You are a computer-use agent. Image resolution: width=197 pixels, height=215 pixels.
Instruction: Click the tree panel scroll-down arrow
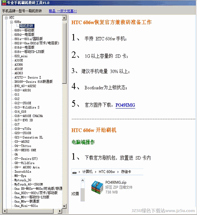64,206
